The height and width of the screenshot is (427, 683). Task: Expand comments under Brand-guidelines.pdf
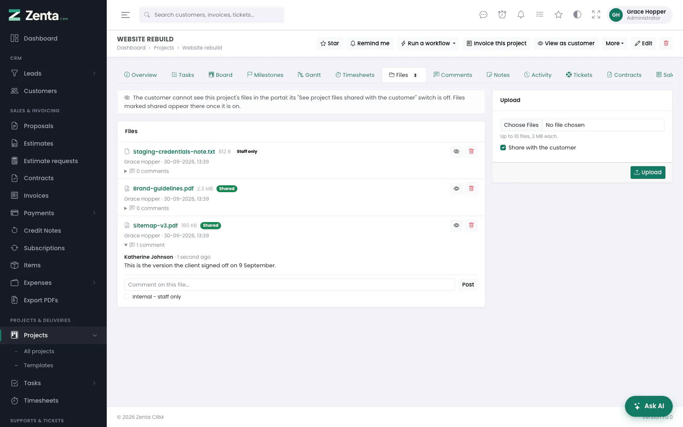(x=146, y=208)
